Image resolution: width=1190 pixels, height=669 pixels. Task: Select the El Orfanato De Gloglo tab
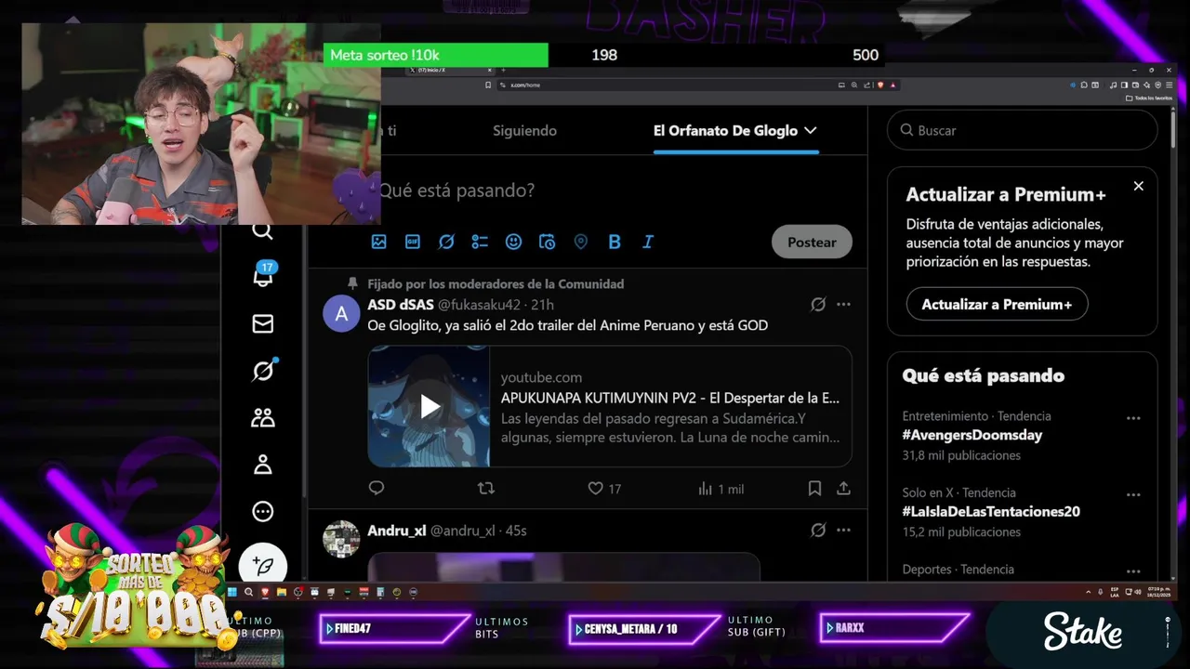(x=725, y=131)
